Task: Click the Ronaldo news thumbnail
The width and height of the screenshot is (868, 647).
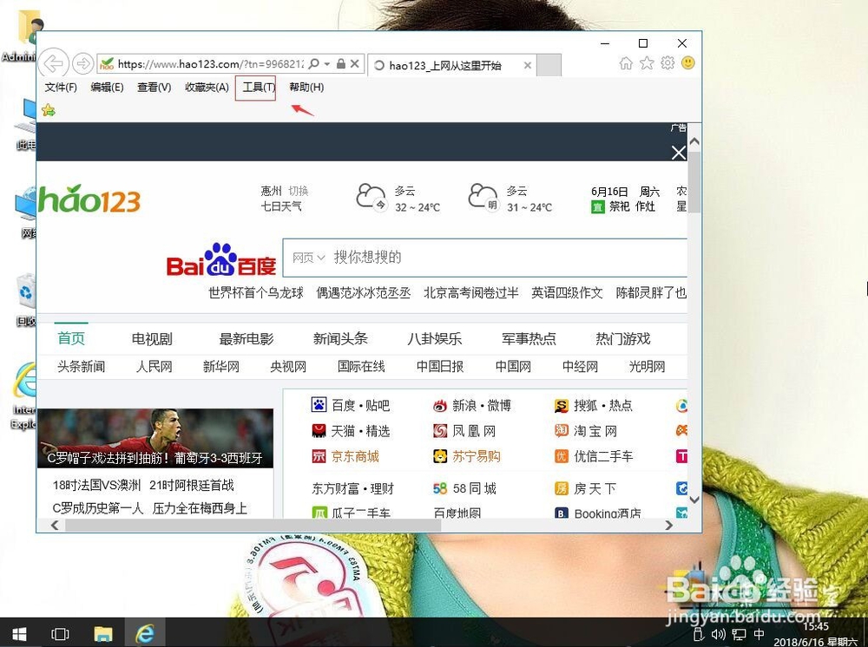Action: point(155,438)
